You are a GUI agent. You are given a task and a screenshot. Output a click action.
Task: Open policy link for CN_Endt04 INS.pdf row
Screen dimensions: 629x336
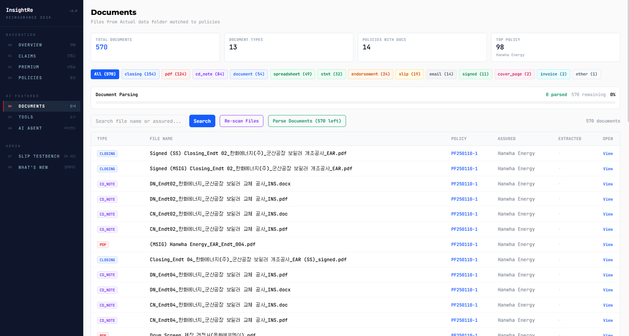pos(464,320)
